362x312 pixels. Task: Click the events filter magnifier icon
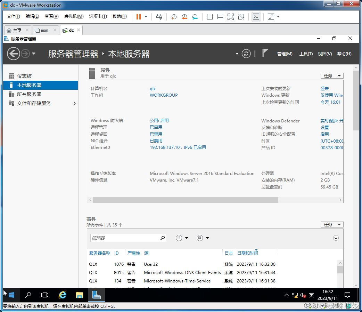pos(163,238)
